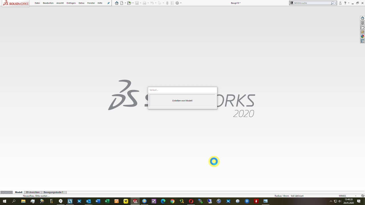Image resolution: width=365 pixels, height=205 pixels.
Task: Open Google Chrome from the taskbar
Action: tap(172, 201)
